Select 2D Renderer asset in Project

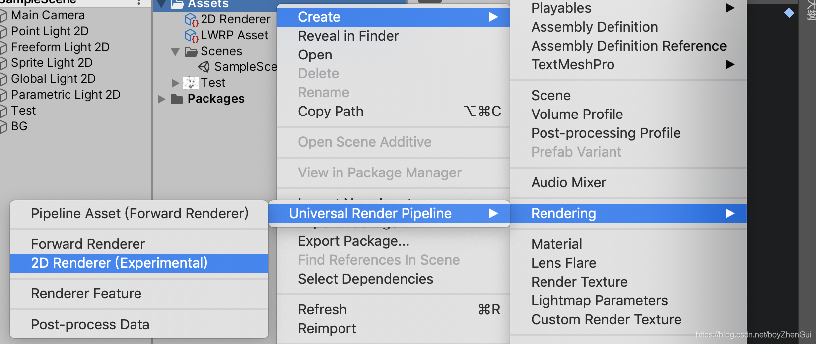(235, 19)
